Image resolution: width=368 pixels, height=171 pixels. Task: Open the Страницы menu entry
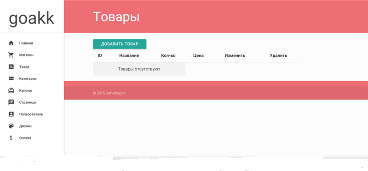click(28, 102)
